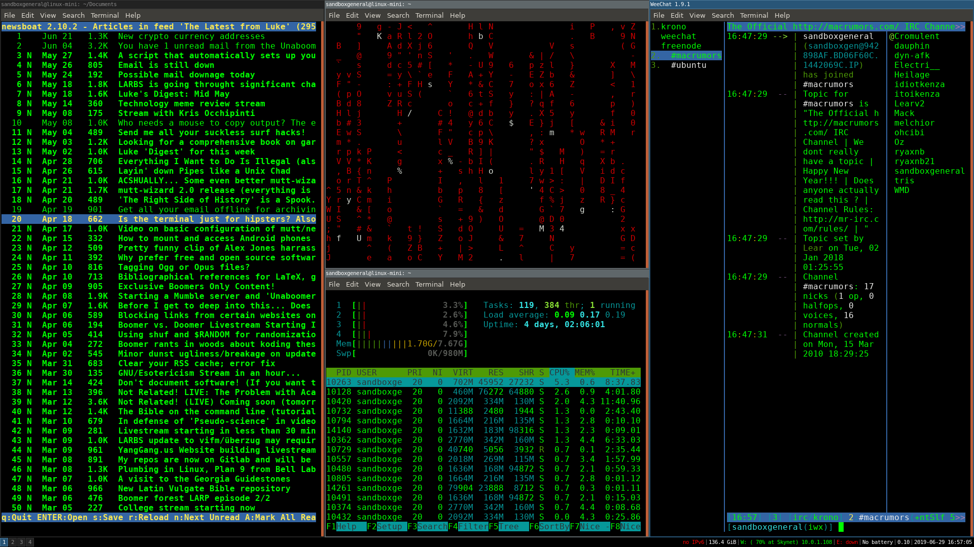Open Terminal menu in the WeeChat window
Screen dimensions: 974x547
click(x=754, y=16)
